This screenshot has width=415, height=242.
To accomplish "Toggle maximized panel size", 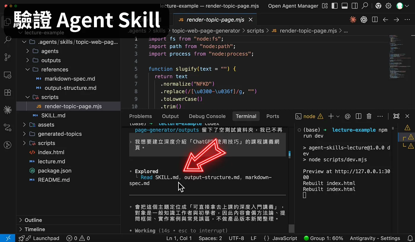I will (396, 116).
